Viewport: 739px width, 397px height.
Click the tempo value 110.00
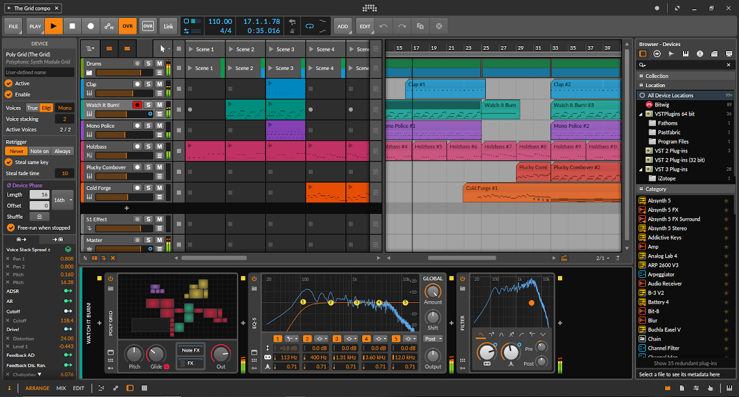pyautogui.click(x=220, y=22)
